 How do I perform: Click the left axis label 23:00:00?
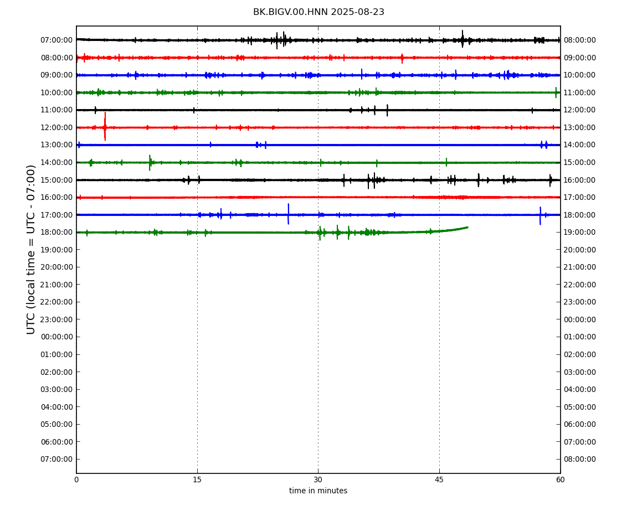pyautogui.click(x=56, y=319)
